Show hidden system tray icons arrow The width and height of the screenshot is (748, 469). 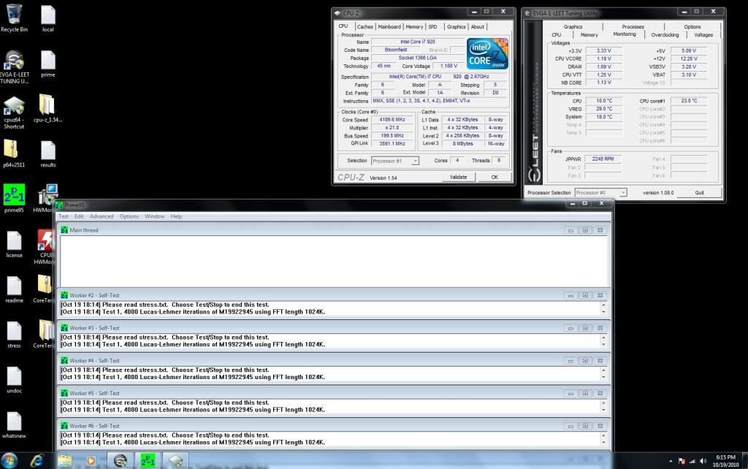coord(671,461)
